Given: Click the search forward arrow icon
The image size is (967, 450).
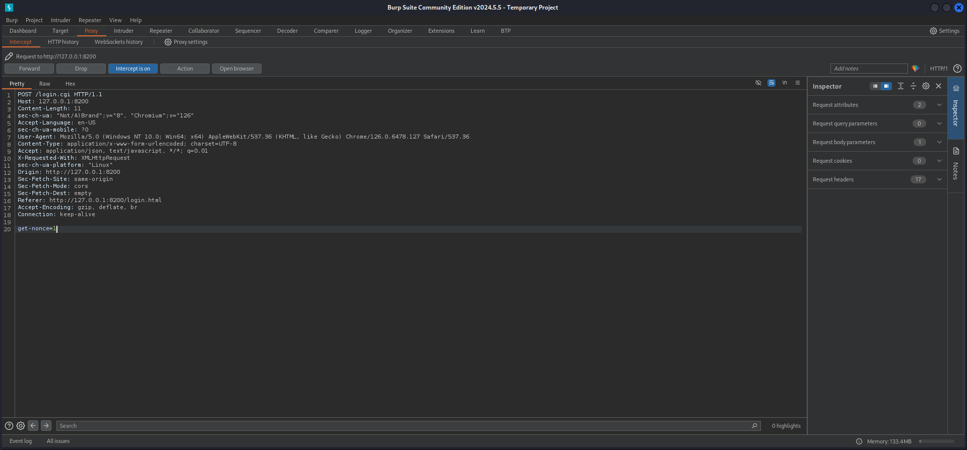Looking at the screenshot, I should (46, 426).
